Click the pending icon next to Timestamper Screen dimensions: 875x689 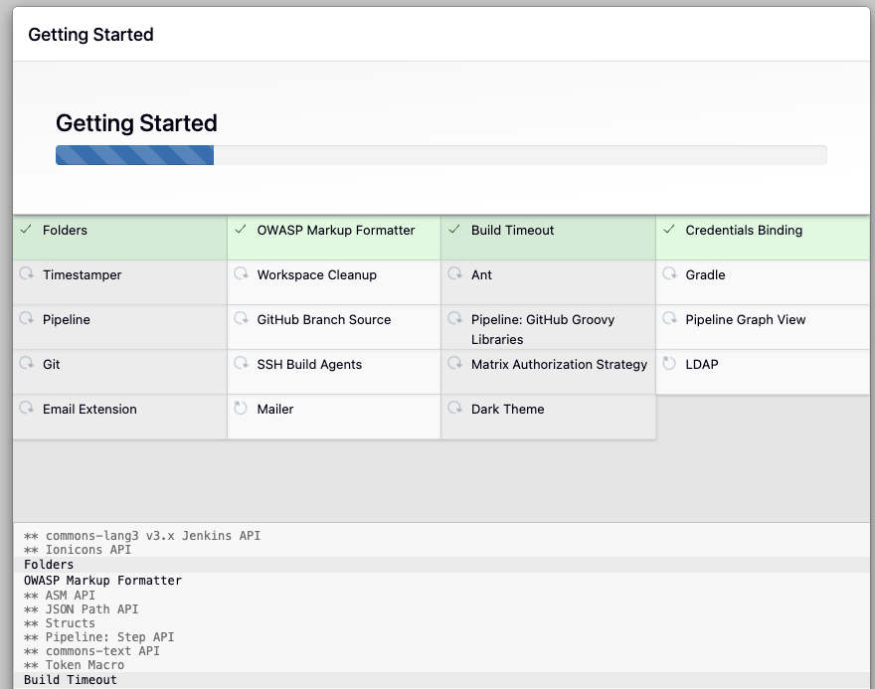pyautogui.click(x=26, y=273)
